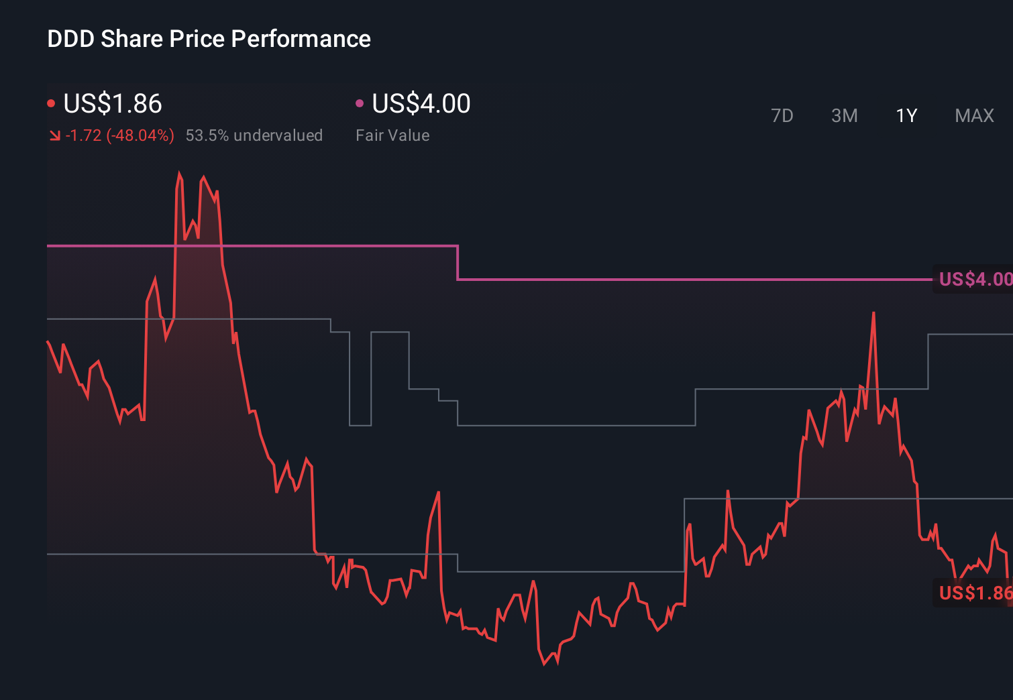
Task: Click the DDD Share Price Performance title
Action: [209, 39]
